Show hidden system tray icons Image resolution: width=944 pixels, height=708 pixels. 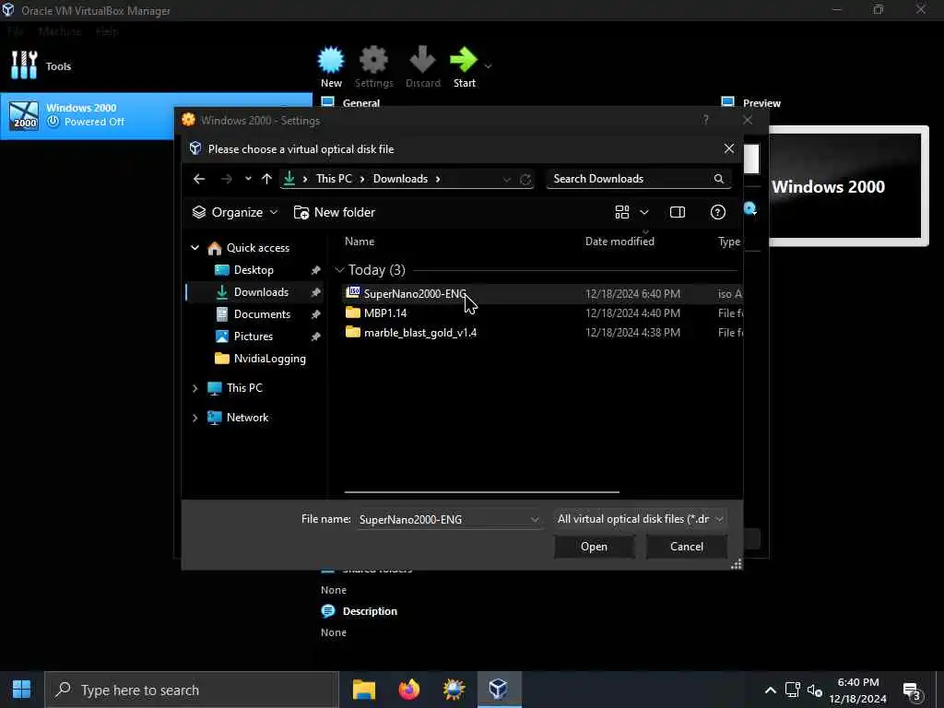[770, 690]
